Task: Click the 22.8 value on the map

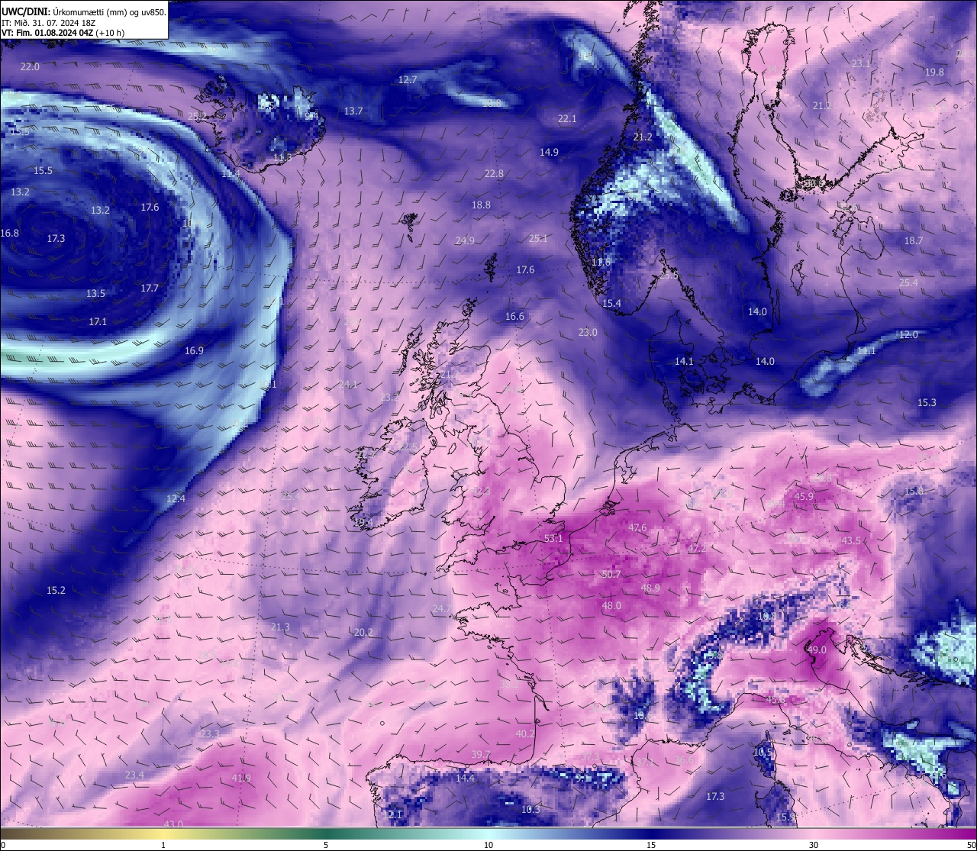Action: (494, 174)
